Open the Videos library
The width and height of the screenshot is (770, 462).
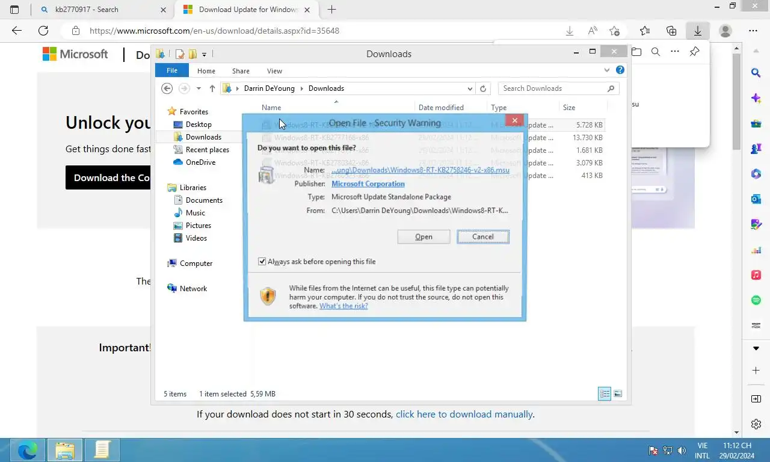(x=196, y=238)
